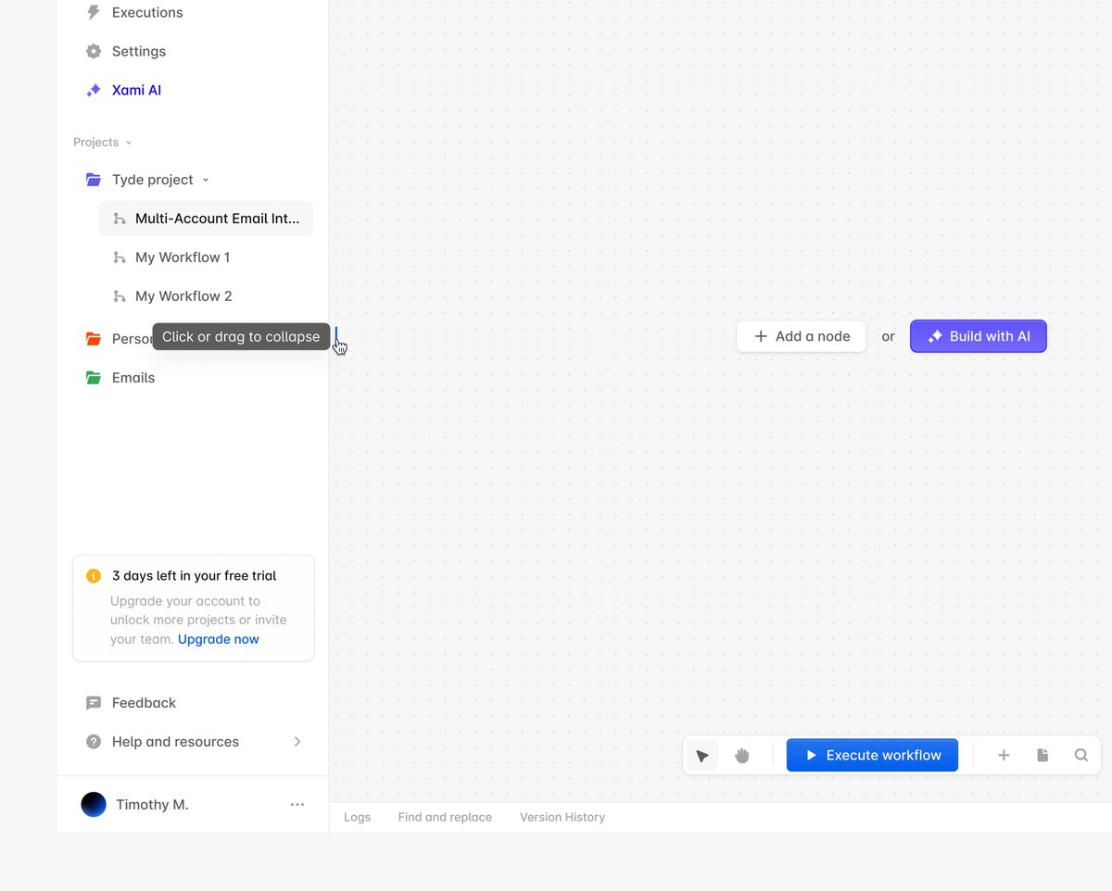Collapse the Tyde project chevron
1112x891 pixels.
pos(206,180)
